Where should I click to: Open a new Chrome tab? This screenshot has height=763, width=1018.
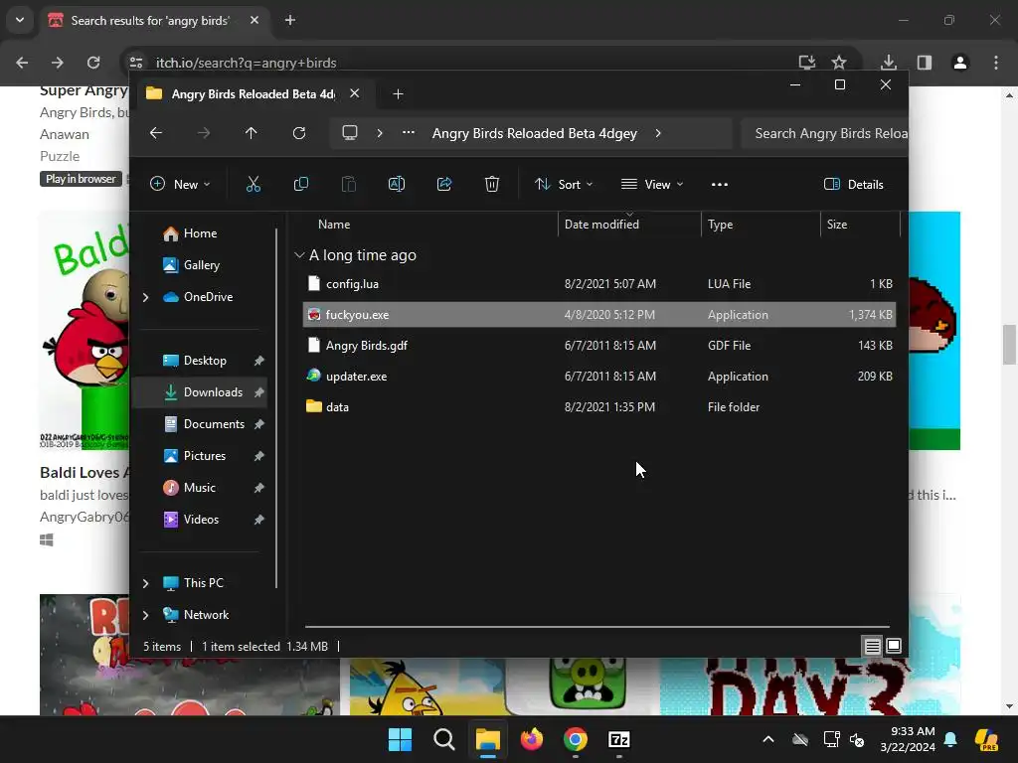(x=290, y=20)
